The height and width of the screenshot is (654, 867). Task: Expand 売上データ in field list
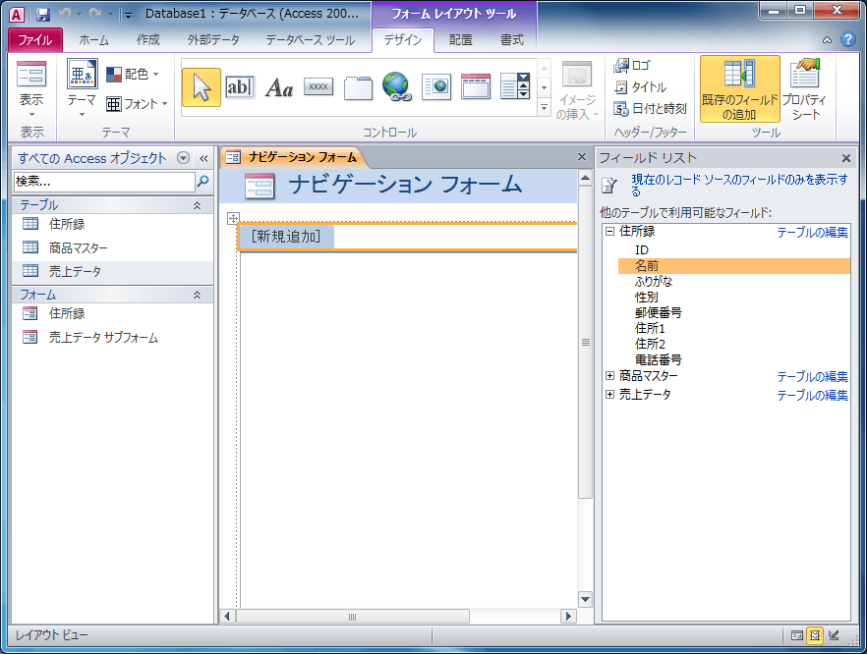click(609, 395)
